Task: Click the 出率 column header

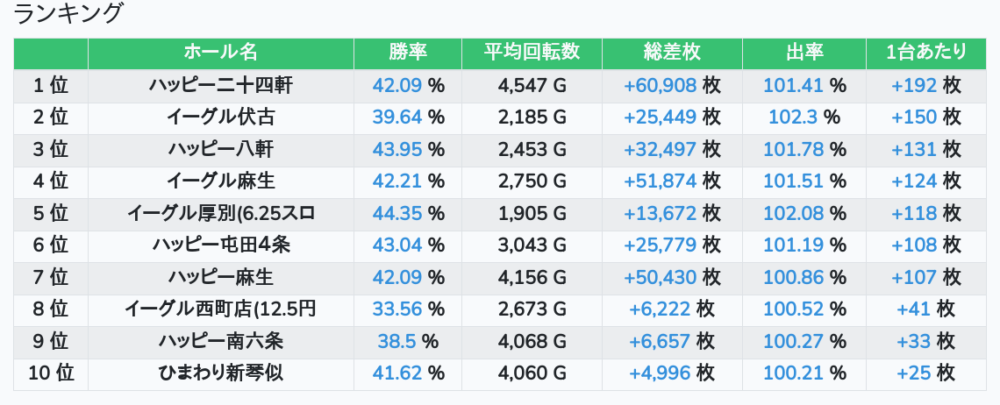Action: (804, 53)
